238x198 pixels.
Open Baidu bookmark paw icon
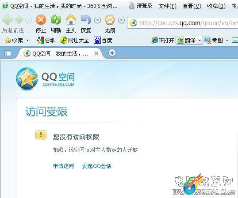coord(97,40)
